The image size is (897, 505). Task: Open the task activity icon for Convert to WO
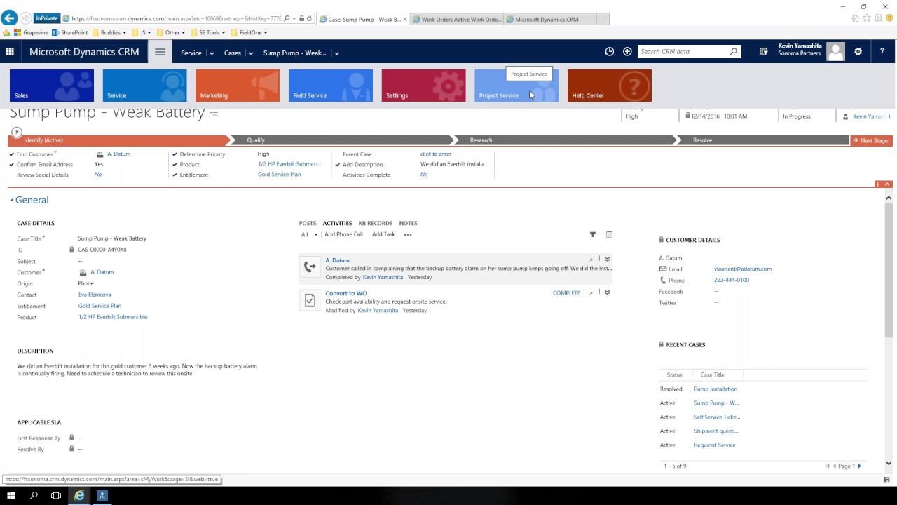tap(310, 300)
